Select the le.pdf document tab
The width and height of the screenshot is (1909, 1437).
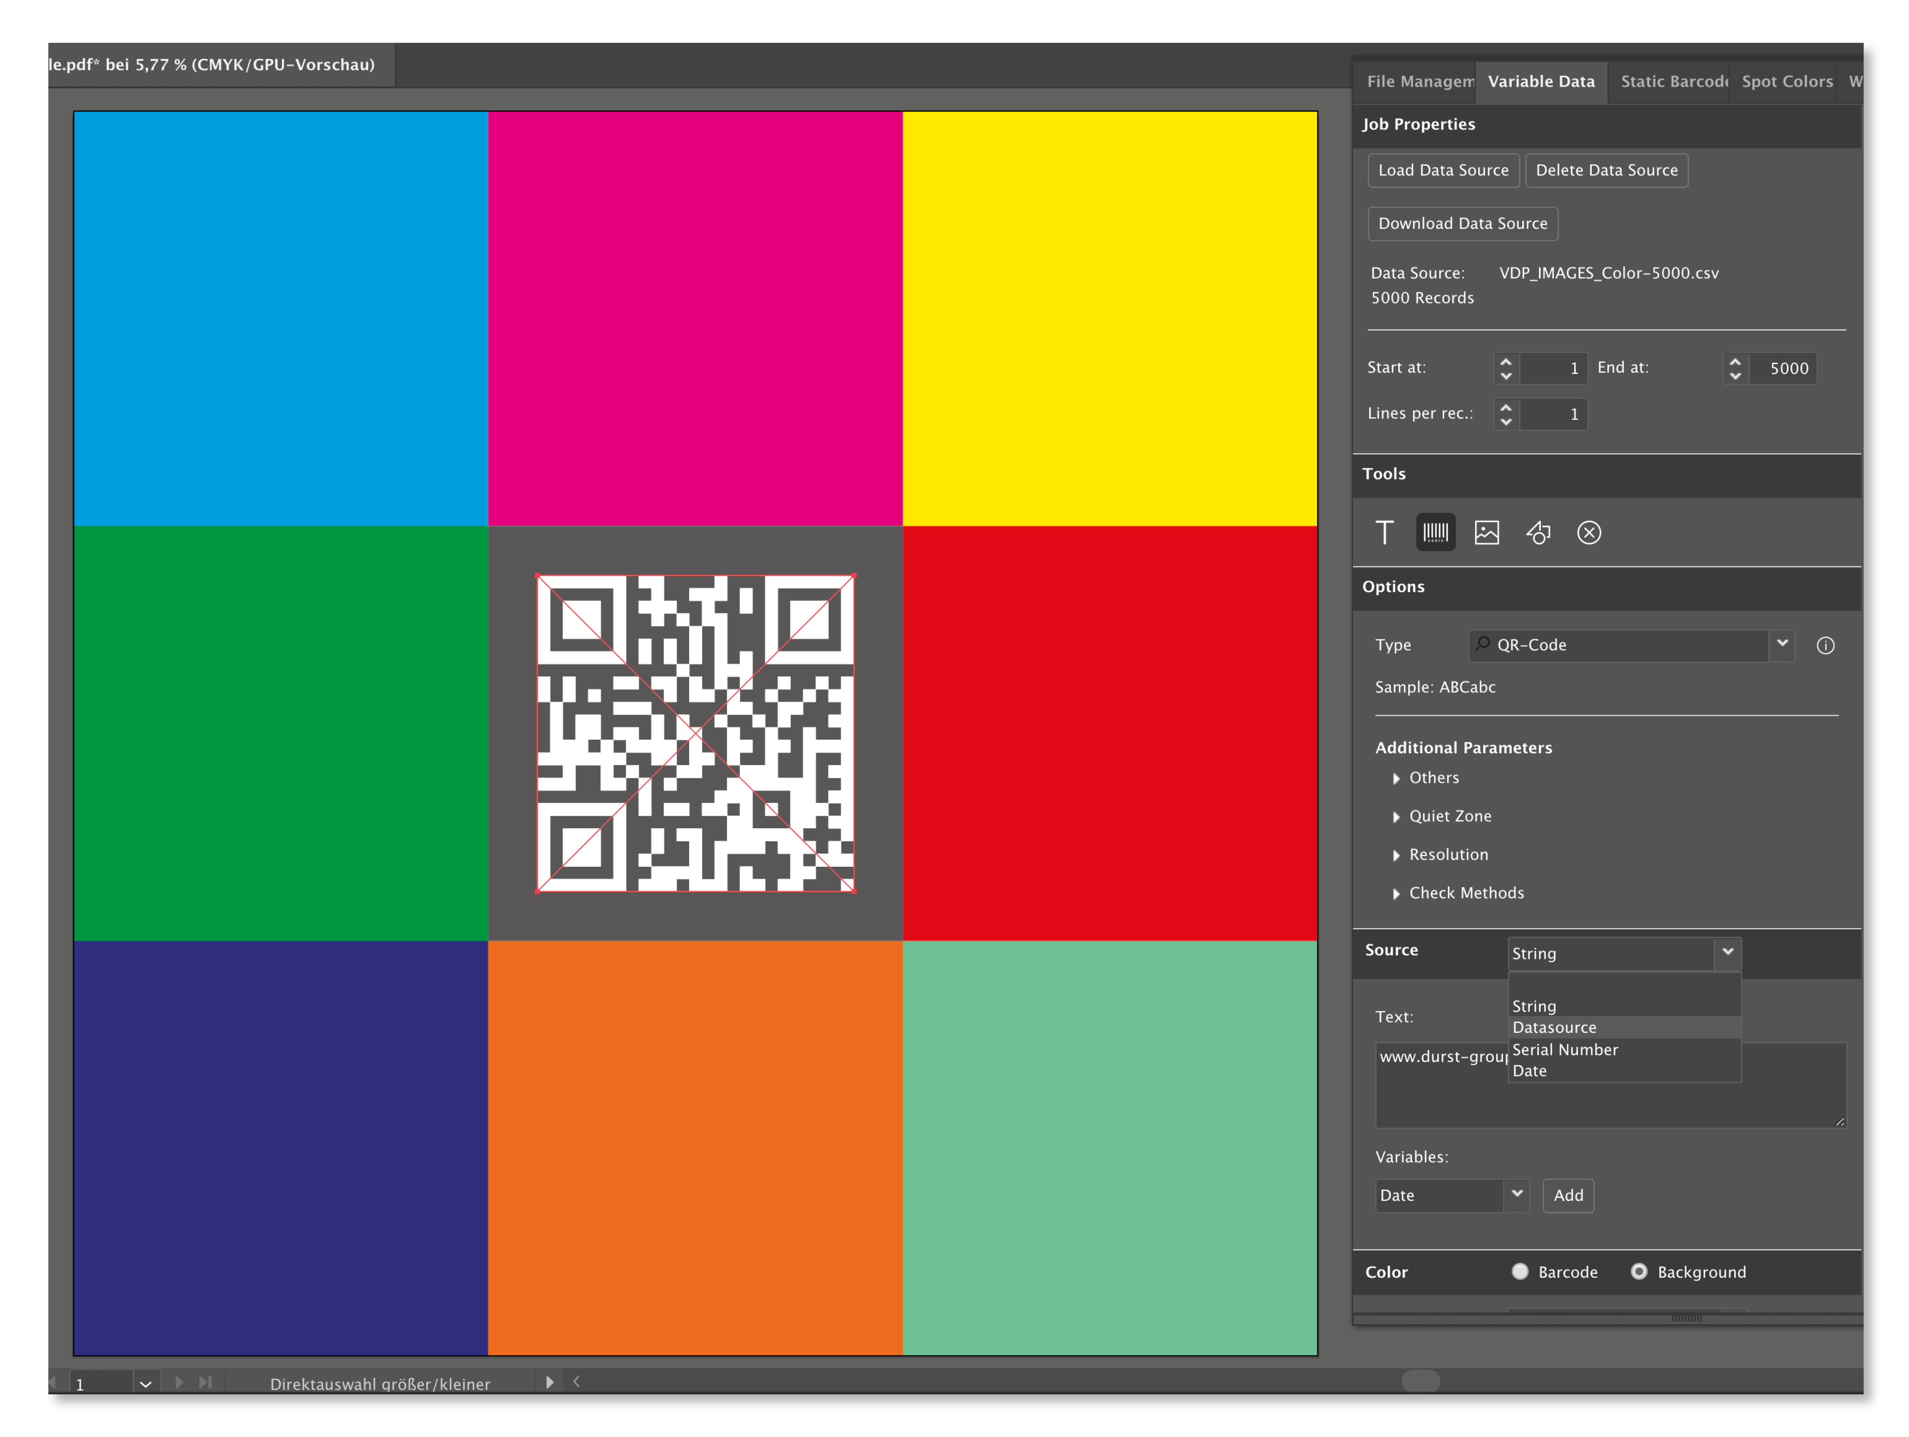(221, 65)
